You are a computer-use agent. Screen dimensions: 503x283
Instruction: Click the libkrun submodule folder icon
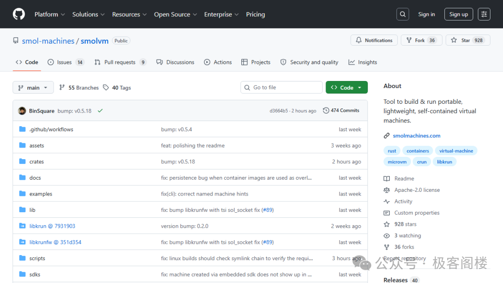pos(22,226)
